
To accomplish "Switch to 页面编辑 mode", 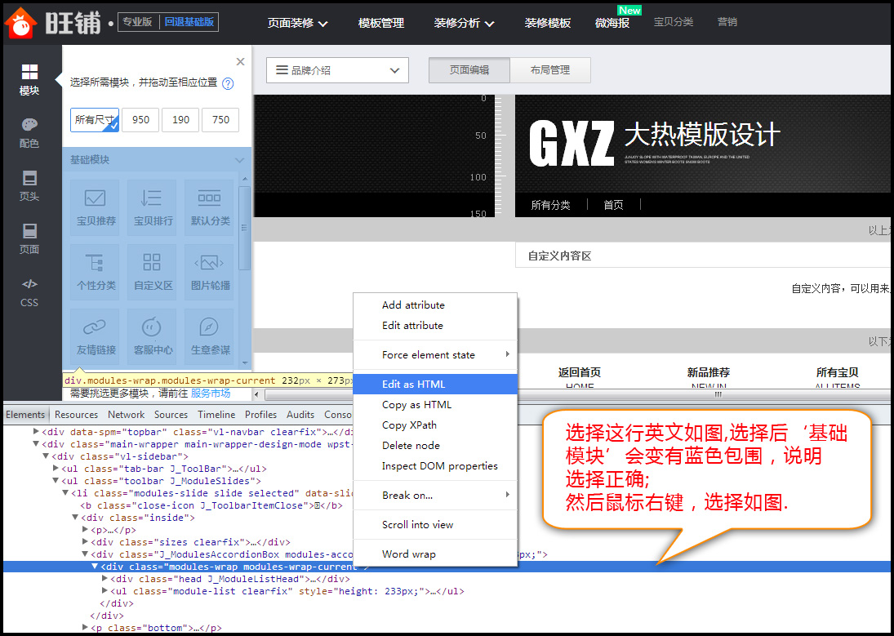I will pos(469,70).
